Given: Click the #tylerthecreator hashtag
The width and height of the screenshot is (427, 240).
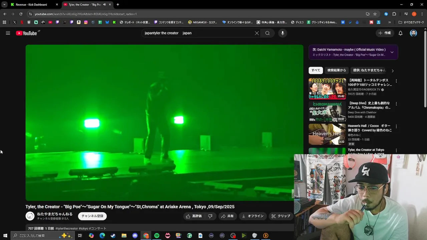Looking at the screenshot, I should coord(66,228).
